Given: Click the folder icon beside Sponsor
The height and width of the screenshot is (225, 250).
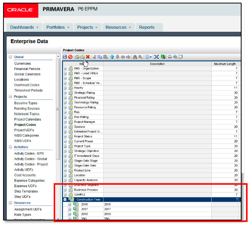Looking at the screenshot, I should [x=71, y=127].
